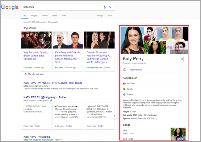Screen dimensions: 201x142
Task: Open the dropdown arrow after www.katyperry.com URL
Action: click(50, 86)
